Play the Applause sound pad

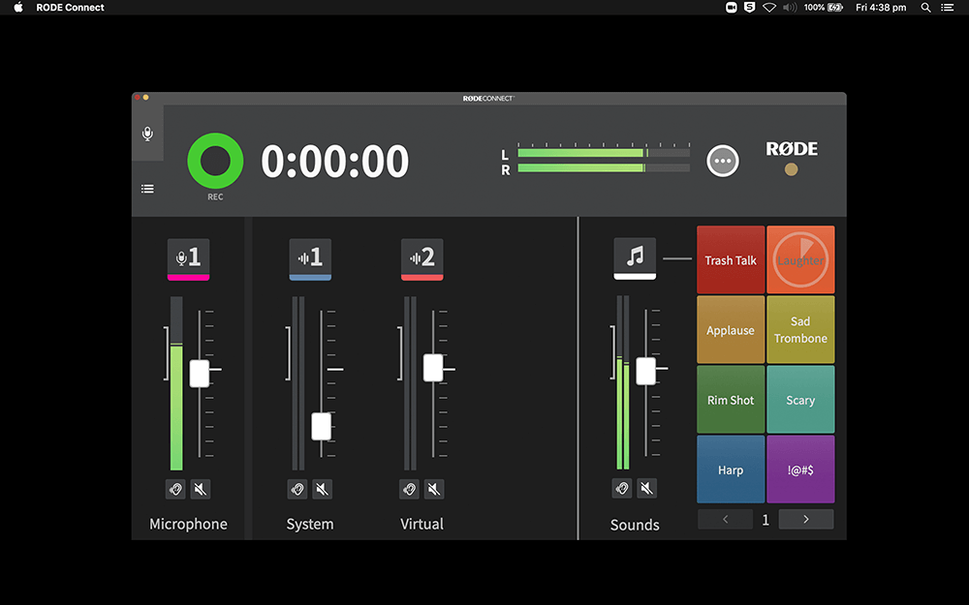click(x=731, y=330)
